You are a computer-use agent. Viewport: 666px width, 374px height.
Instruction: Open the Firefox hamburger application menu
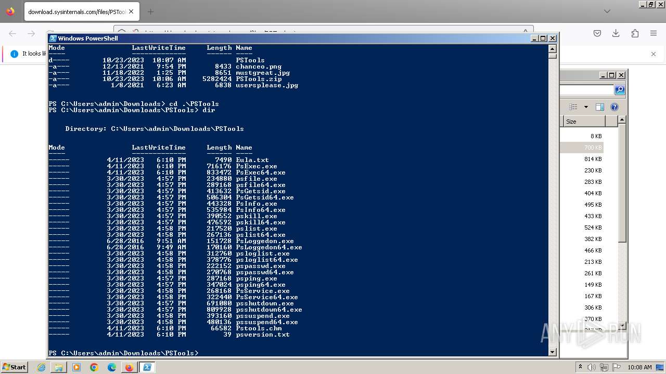coord(654,33)
